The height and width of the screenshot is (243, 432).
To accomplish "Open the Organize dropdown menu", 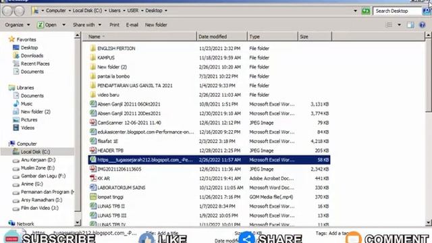I will 18,25.
